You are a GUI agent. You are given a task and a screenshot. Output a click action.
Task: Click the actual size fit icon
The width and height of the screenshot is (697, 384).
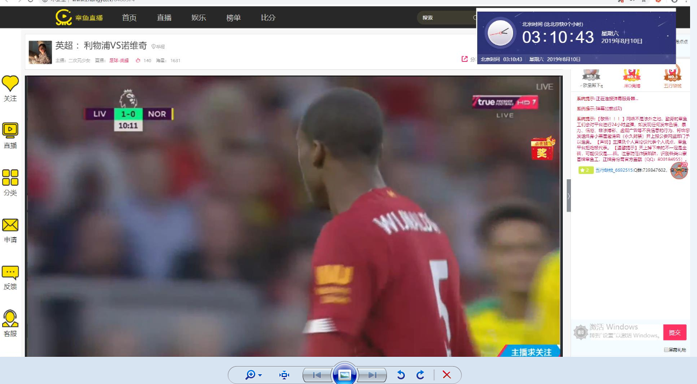[x=284, y=375]
